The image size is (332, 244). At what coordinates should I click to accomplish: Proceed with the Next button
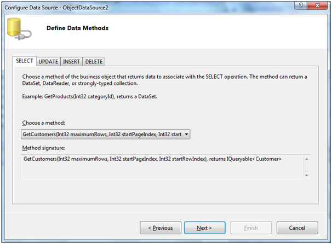204,228
